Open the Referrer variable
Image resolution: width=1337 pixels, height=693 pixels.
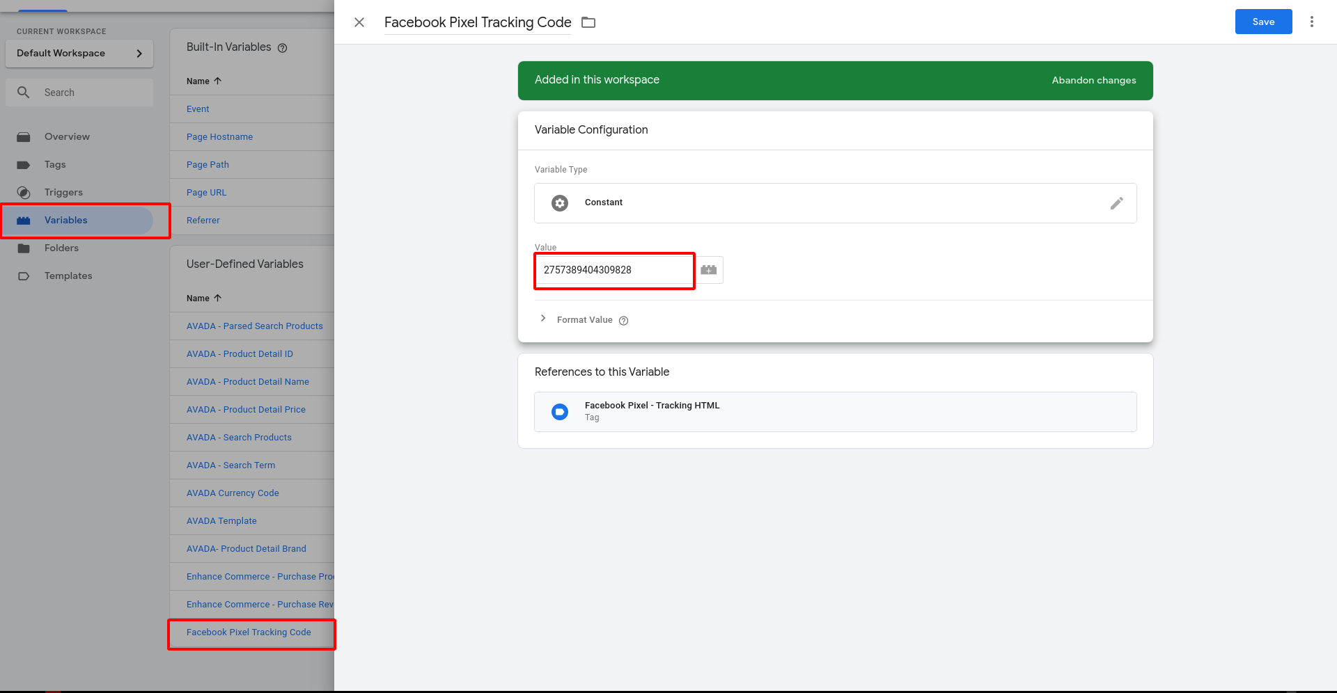(203, 221)
